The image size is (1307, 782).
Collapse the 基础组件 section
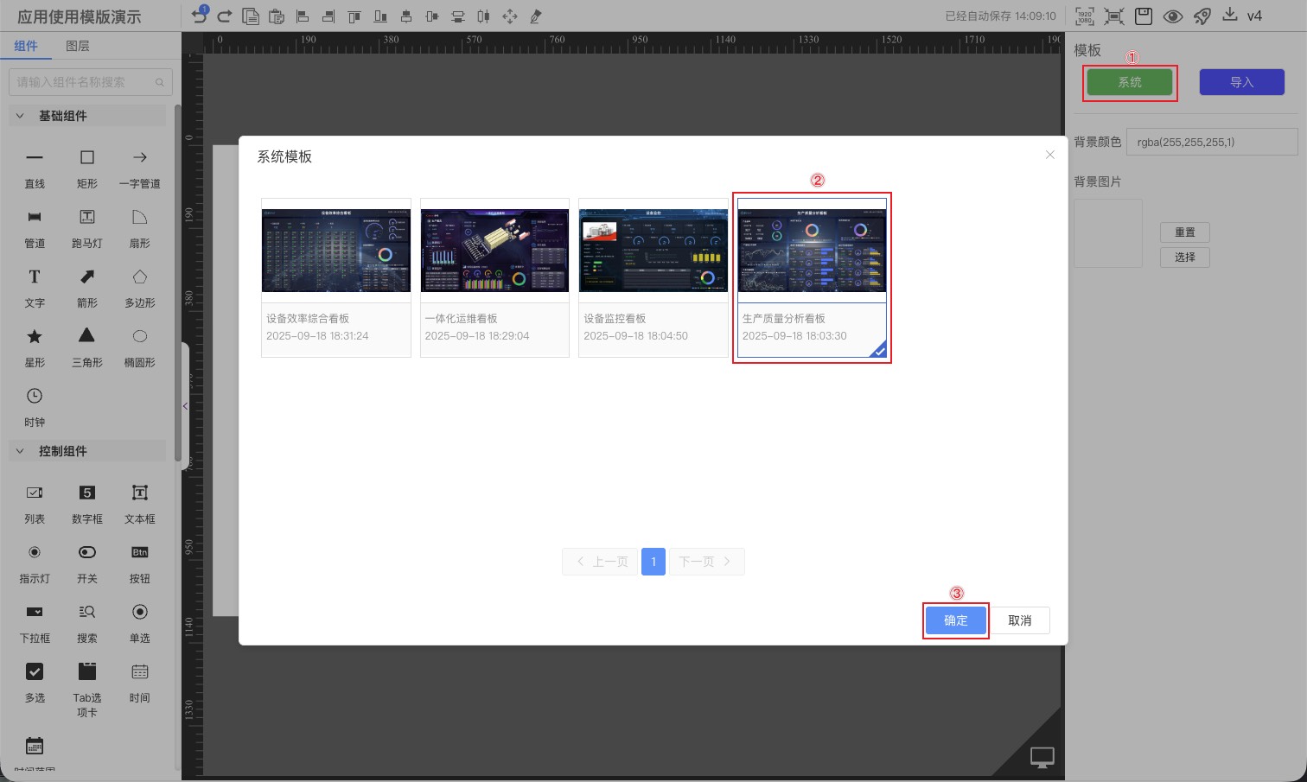pos(20,116)
